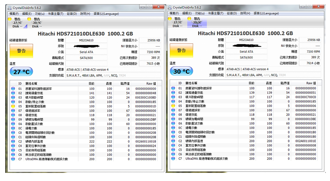Click the Raw 值 column header in right window
Screen dimensions: 330x181
pos(311,83)
